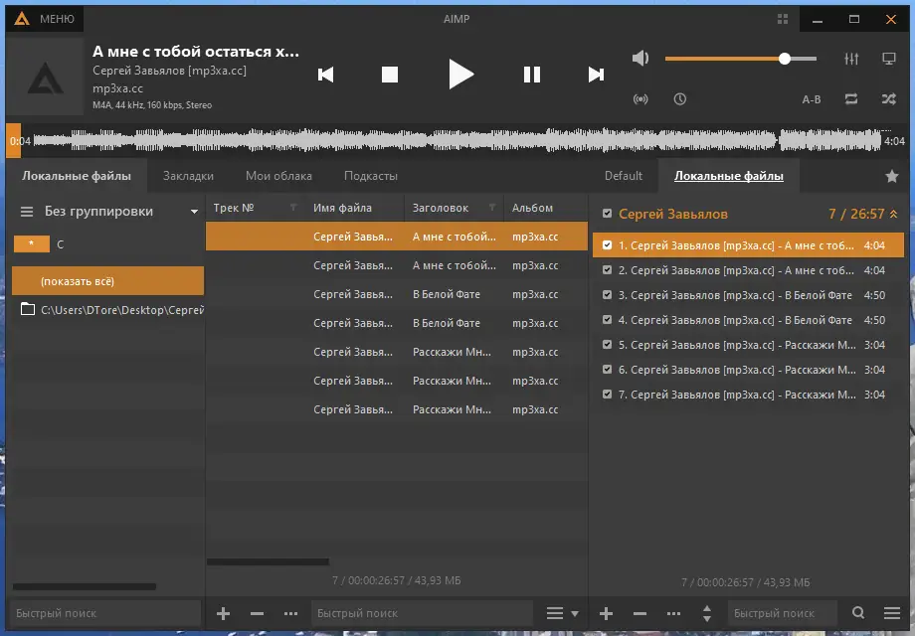Toggle the Сергей Завьялов group checkbox

click(x=607, y=214)
